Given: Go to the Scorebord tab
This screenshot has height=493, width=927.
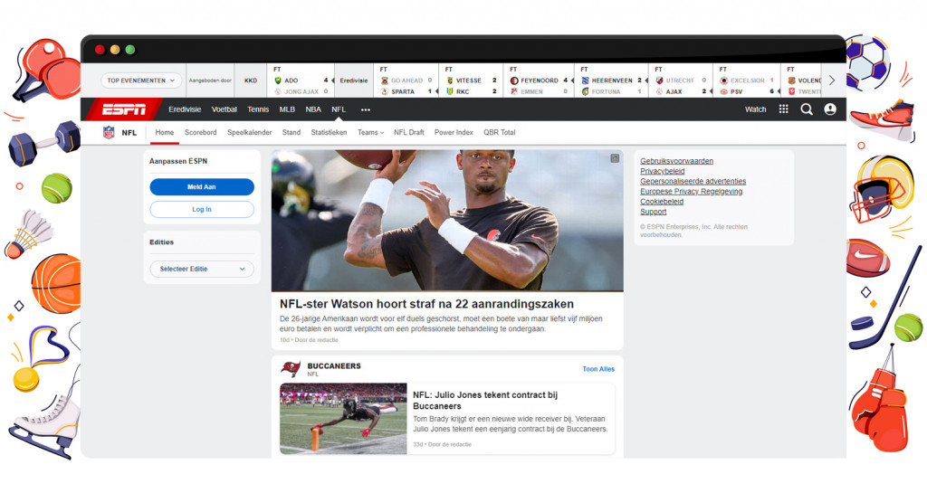Looking at the screenshot, I should click(200, 132).
